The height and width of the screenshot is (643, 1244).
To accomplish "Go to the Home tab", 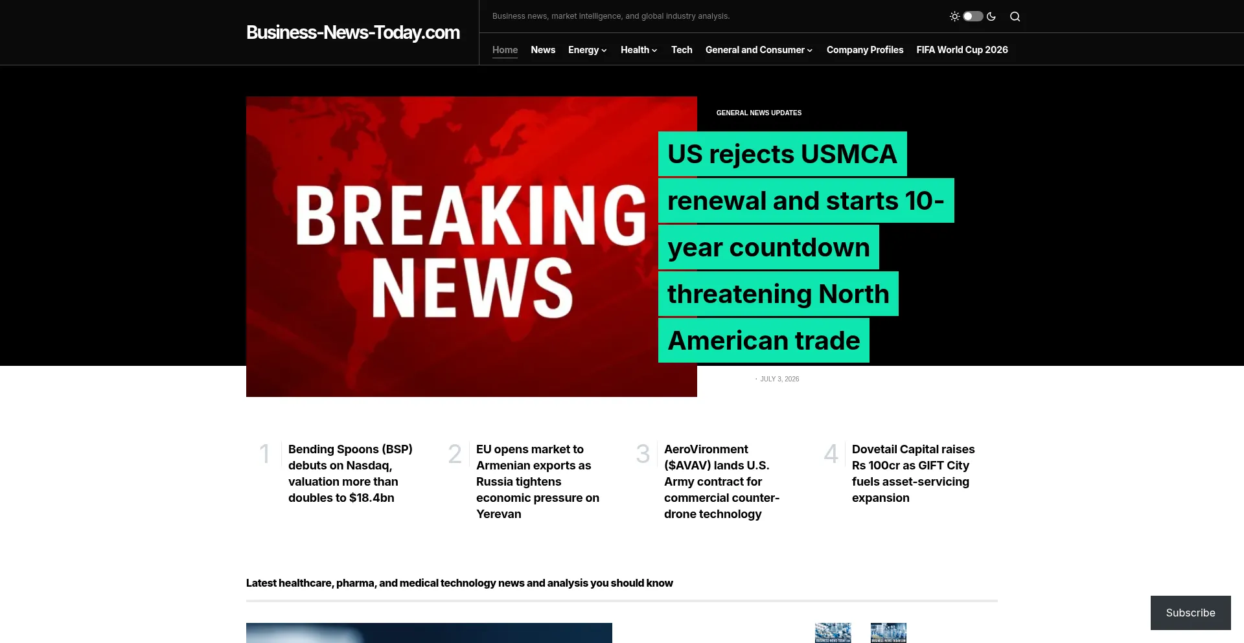I will click(505, 50).
